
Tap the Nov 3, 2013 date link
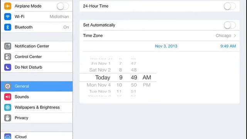[x=166, y=46]
